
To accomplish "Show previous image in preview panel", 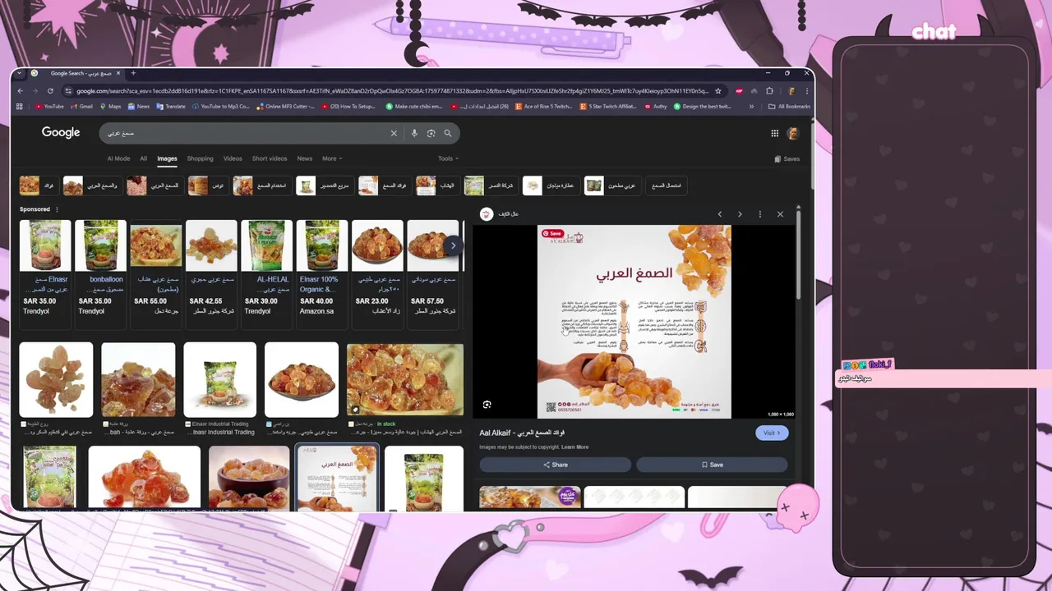I will (720, 214).
